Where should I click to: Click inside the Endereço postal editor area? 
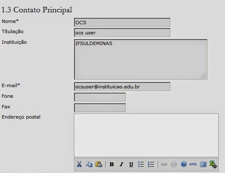pyautogui.click(x=146, y=135)
